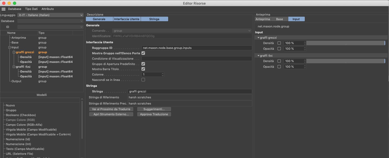This screenshot has height=158, width=389.
Task: Select Campo Colore (RGB+Alfa) model
Action: click(x=24, y=125)
